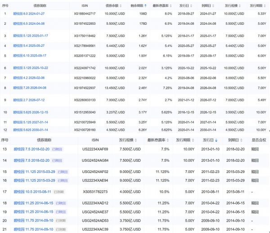Sort top table by 发行期限 arrows

tap(265, 6)
